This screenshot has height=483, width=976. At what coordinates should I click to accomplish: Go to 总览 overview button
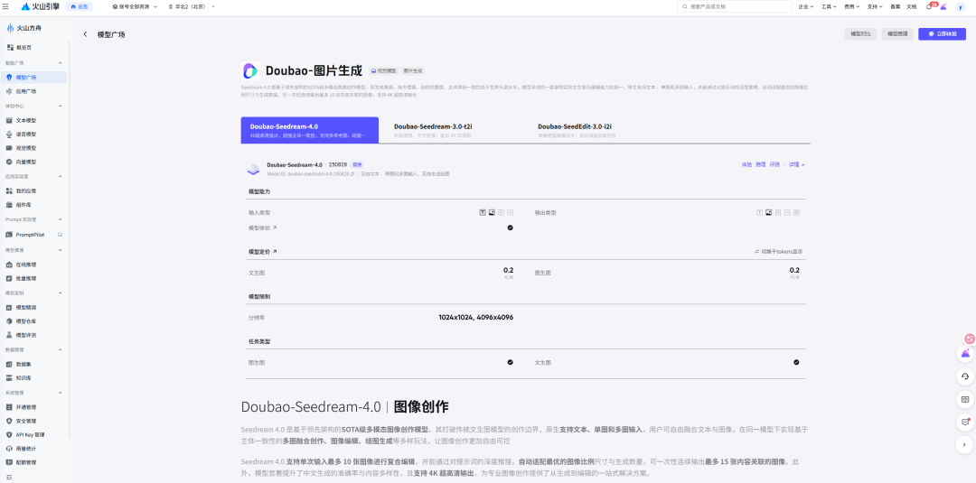[x=79, y=6]
